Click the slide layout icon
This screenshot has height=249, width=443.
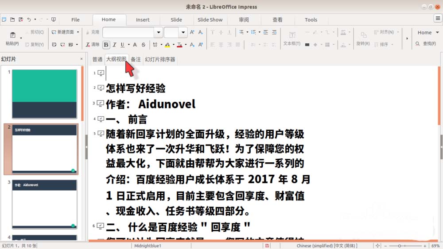[x=70, y=45]
